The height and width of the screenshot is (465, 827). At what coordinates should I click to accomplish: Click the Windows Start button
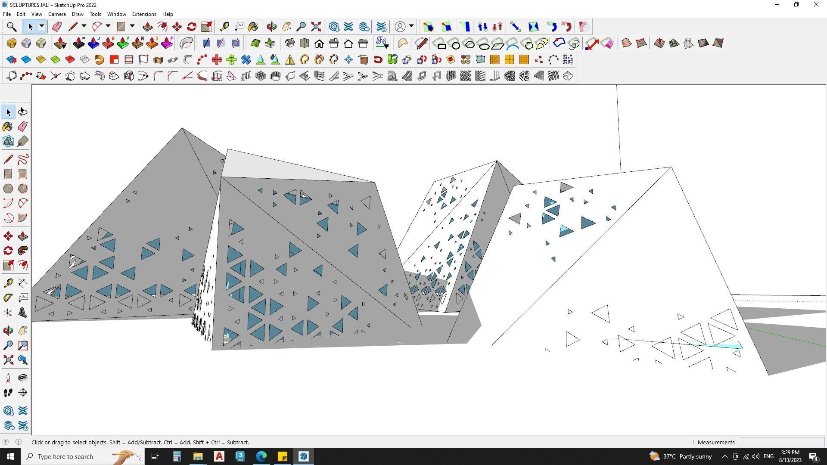click(x=10, y=456)
